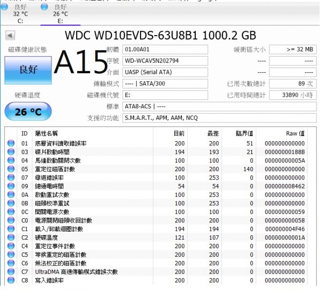Select the 尋道錯誤率 attribute row
Screen dimensions: 321x291
click(156, 178)
